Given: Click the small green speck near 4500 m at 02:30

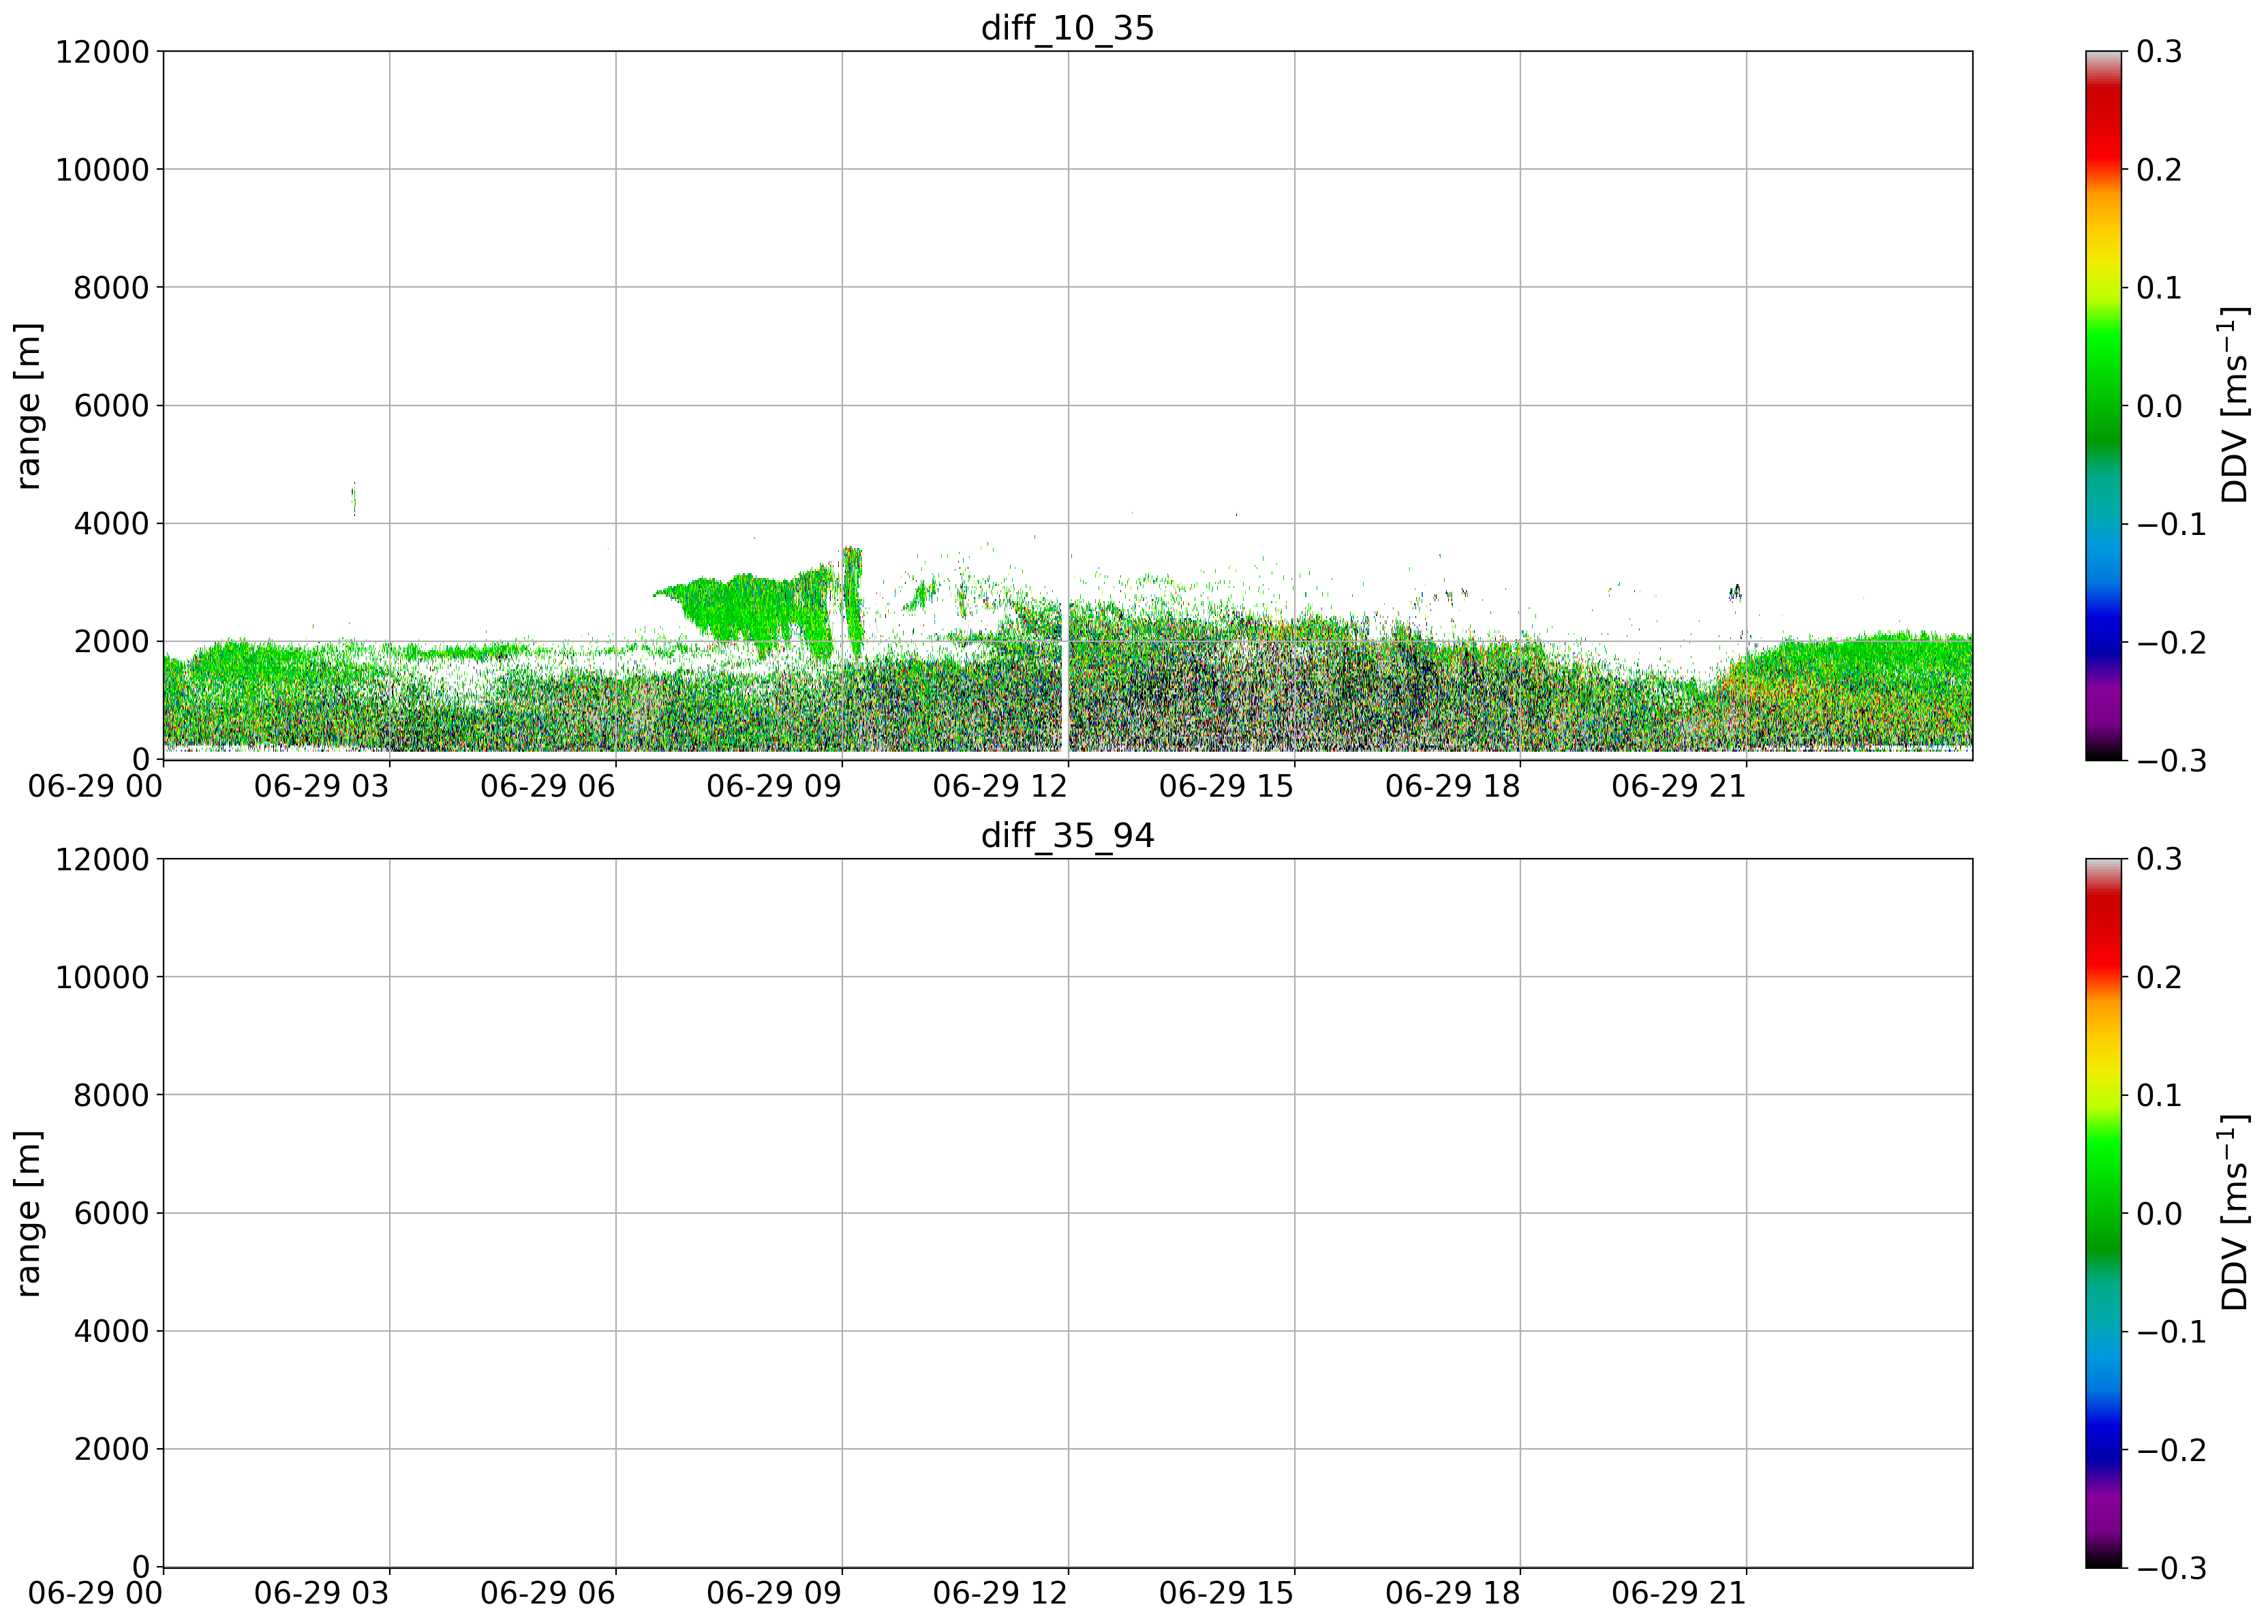Looking at the screenshot, I should (x=354, y=498).
